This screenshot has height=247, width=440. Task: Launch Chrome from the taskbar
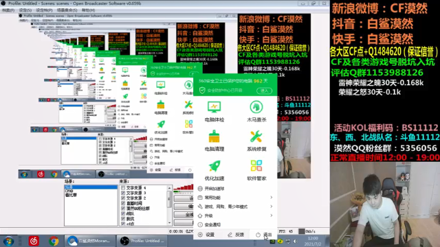coord(54,241)
